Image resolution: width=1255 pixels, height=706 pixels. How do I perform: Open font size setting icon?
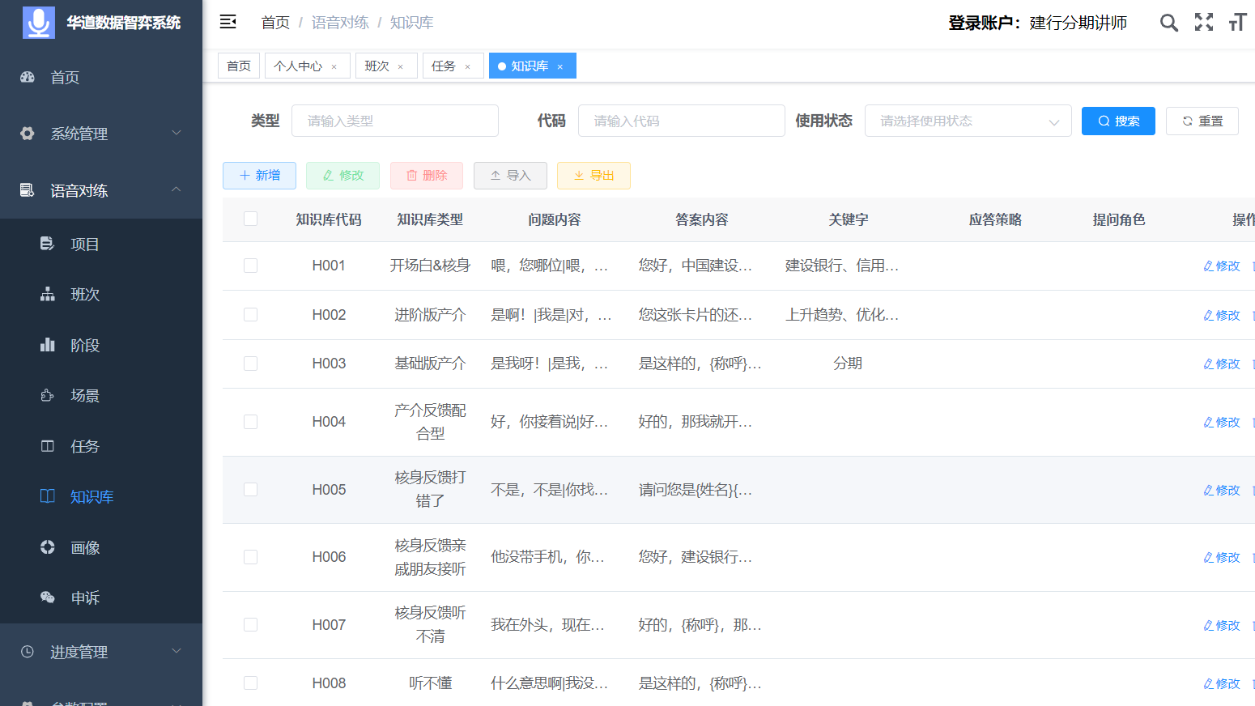[1237, 23]
